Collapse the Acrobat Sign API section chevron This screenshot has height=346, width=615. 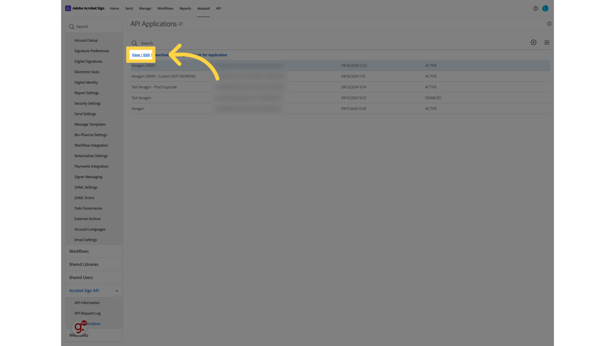pos(117,291)
